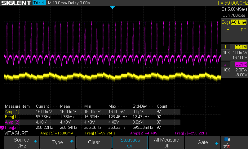Click the SIGLENT logo
248x149 pixels.
[x=15, y=3]
